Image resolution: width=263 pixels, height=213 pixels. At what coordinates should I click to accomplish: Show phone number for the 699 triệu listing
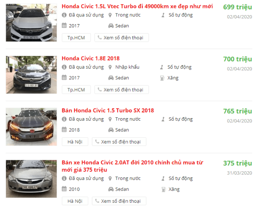[121, 38]
